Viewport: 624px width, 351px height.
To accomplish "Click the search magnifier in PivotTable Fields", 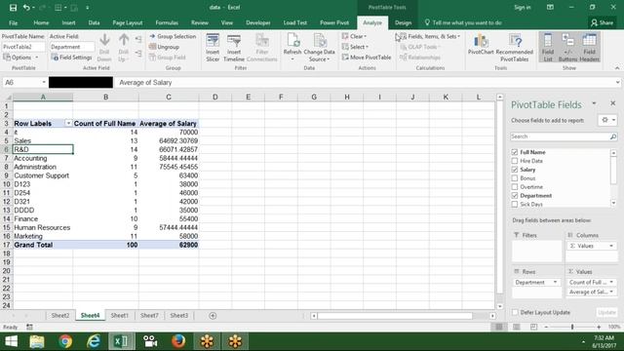I will (x=613, y=136).
